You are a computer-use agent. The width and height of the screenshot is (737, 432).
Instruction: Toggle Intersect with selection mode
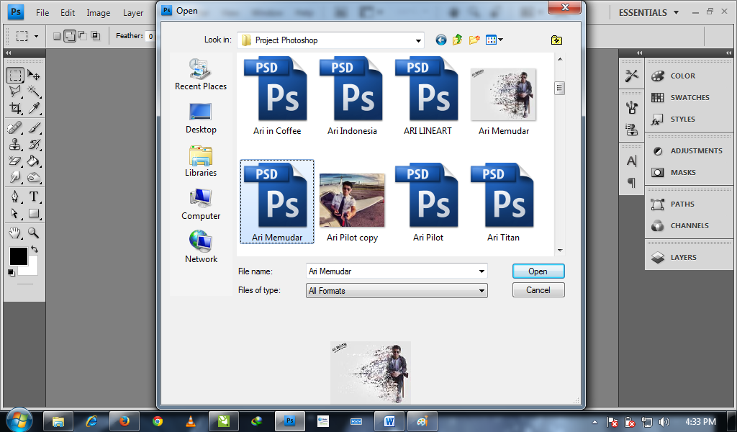point(96,36)
